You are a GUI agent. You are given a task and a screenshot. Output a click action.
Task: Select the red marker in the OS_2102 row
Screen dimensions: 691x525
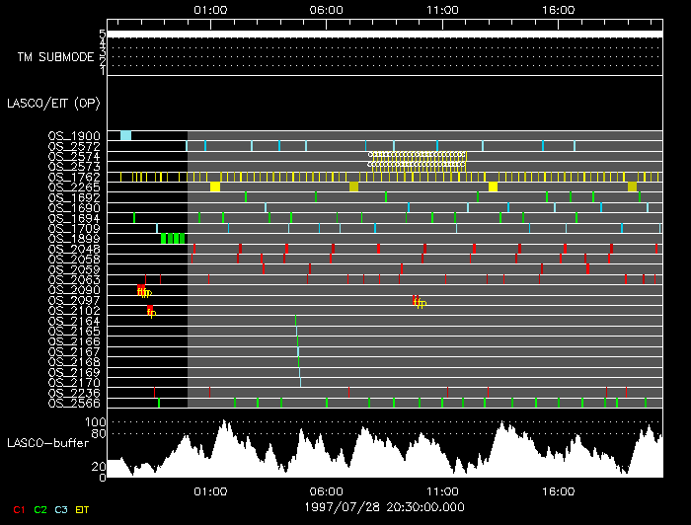tap(151, 311)
